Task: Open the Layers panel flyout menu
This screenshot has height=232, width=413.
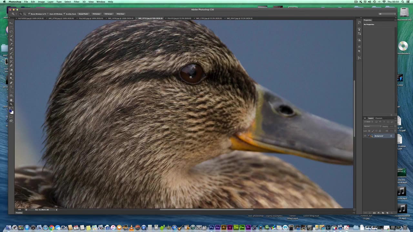Action: click(x=395, y=118)
